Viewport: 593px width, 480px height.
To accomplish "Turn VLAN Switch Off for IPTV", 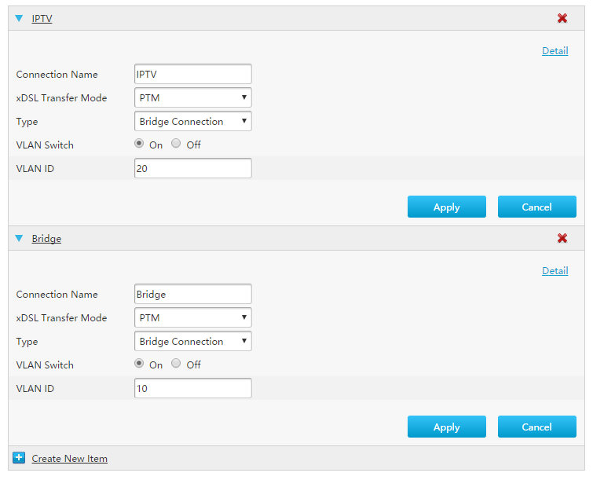I will point(176,144).
